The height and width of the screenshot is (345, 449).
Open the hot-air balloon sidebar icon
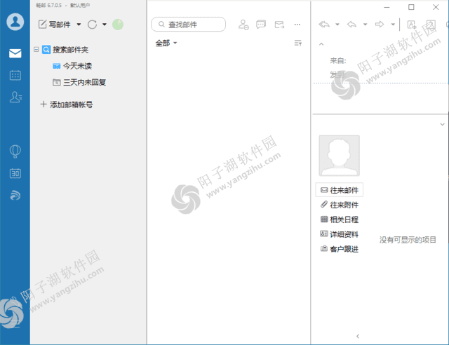pyautogui.click(x=15, y=151)
